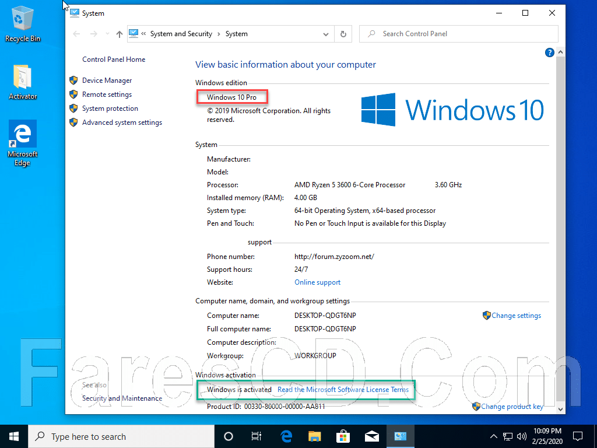The image size is (597, 448).
Task: Click the Search Control Panel field
Action: click(459, 34)
